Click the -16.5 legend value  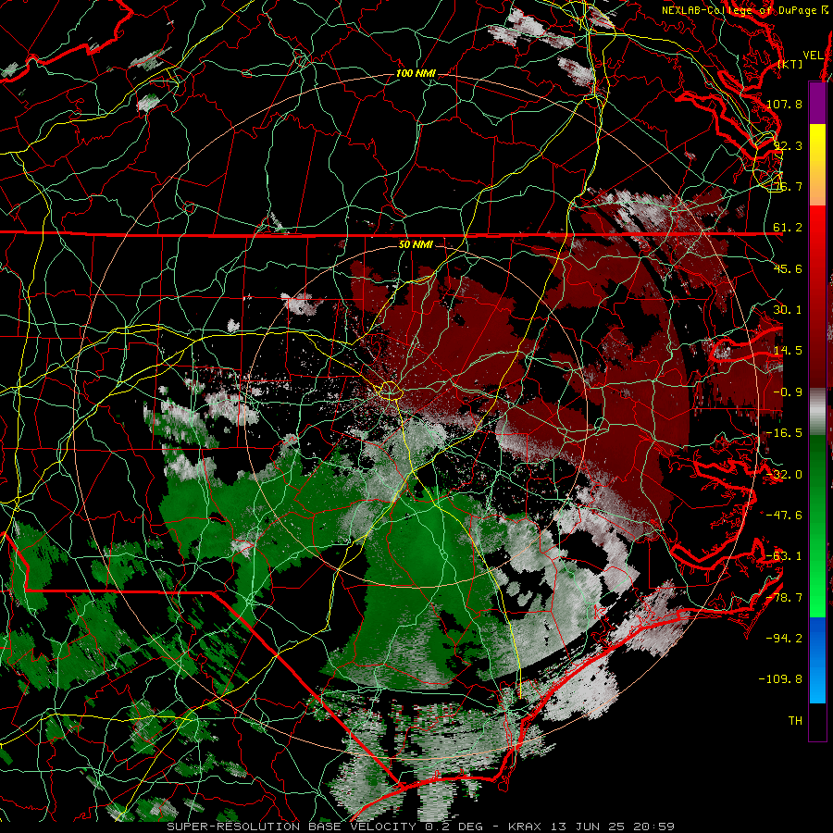coord(784,433)
